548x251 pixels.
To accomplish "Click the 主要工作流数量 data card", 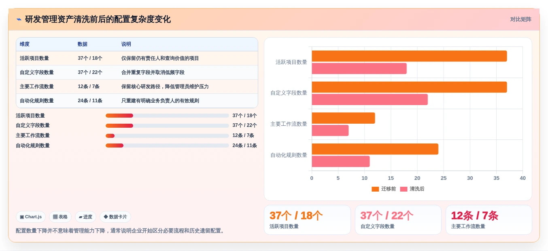I will 489,220.
